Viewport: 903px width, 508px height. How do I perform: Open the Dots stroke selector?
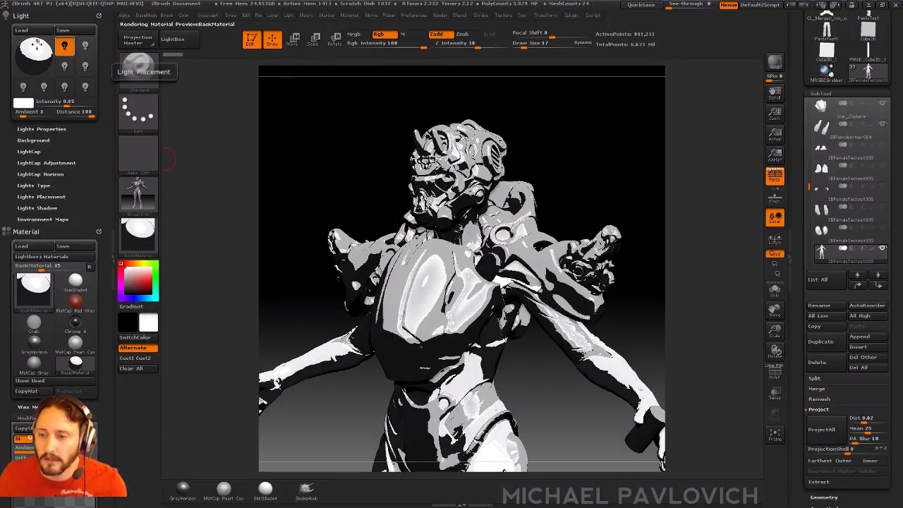tap(138, 113)
